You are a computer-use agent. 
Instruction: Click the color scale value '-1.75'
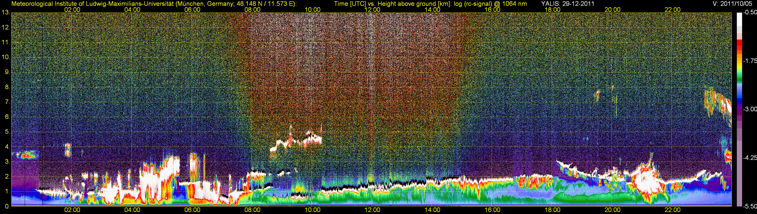point(750,61)
